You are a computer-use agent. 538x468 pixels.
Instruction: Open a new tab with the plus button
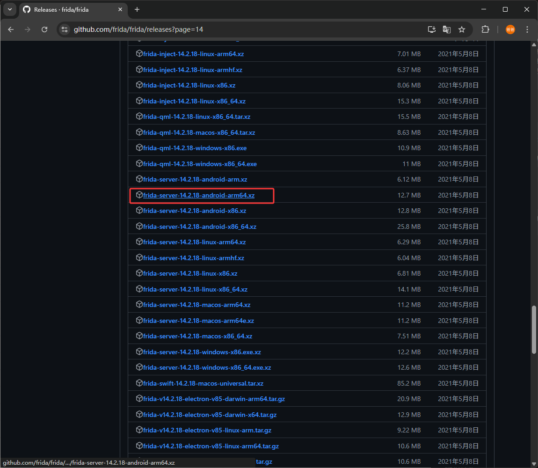[137, 10]
